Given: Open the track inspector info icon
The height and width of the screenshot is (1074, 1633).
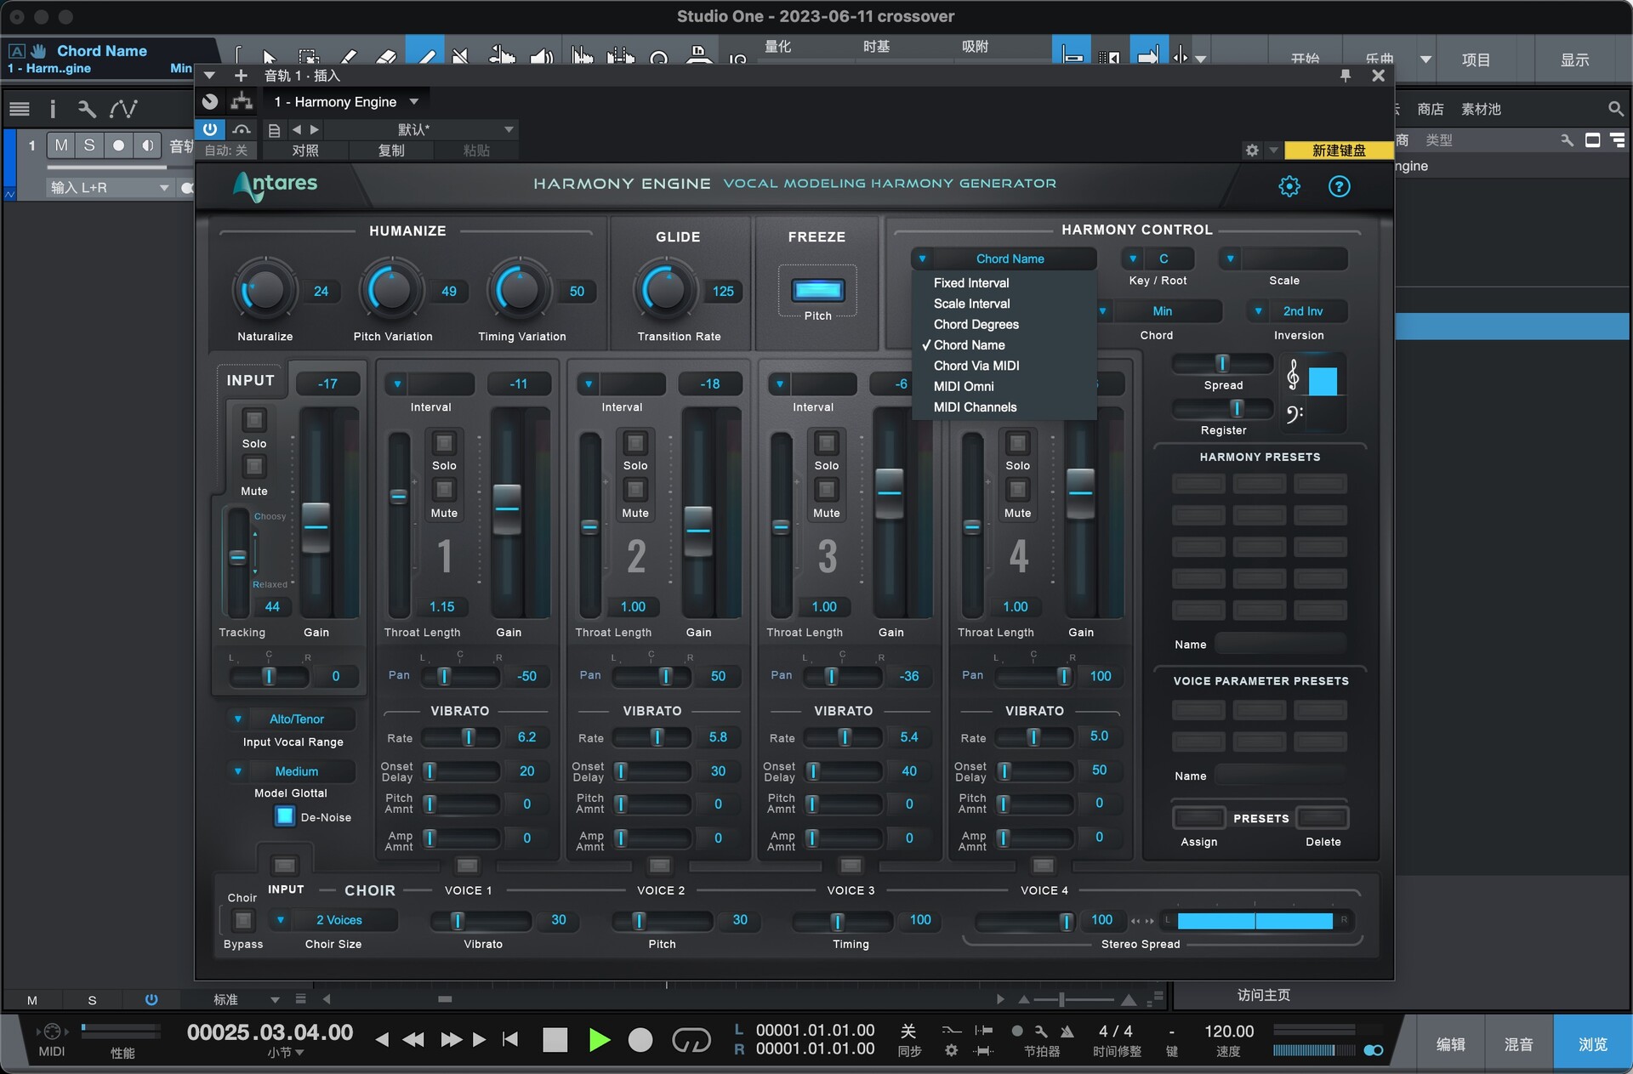Looking at the screenshot, I should (x=53, y=109).
